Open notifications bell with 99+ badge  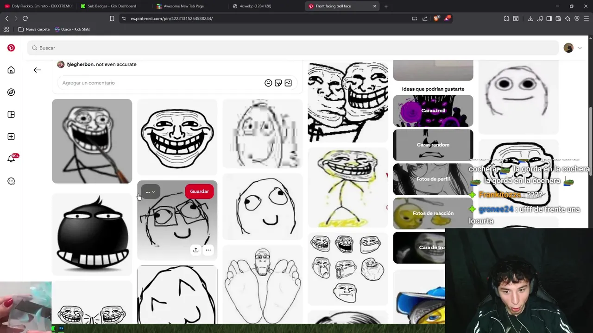pyautogui.click(x=12, y=159)
